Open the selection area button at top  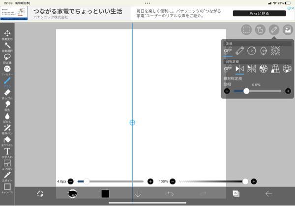click(x=246, y=29)
